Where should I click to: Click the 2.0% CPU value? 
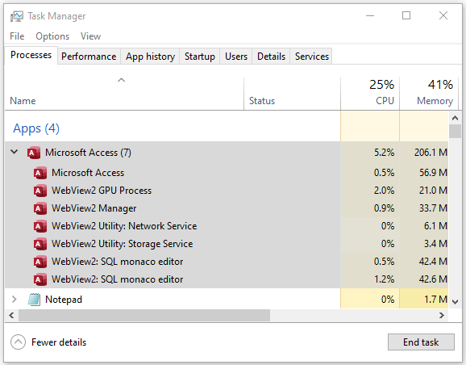coord(384,191)
